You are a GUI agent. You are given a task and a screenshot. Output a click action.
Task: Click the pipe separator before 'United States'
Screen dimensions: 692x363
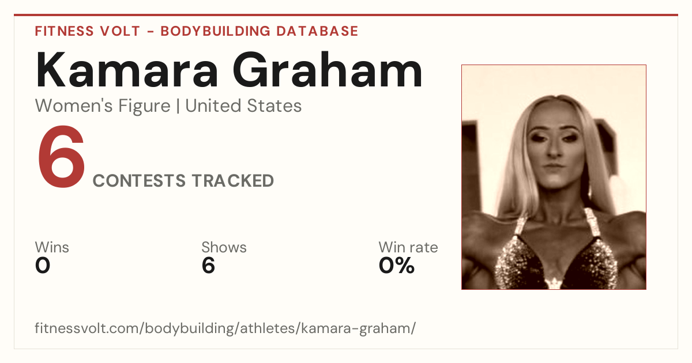coord(178,106)
